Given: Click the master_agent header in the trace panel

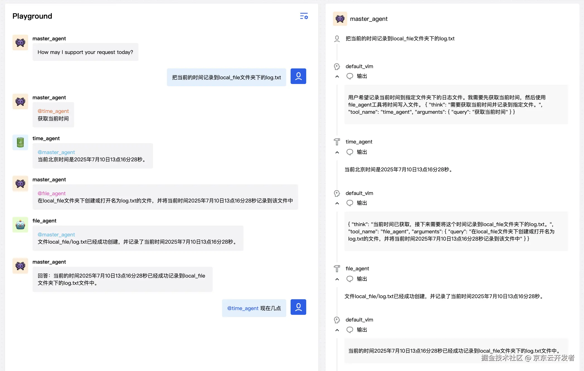Looking at the screenshot, I should (x=369, y=19).
